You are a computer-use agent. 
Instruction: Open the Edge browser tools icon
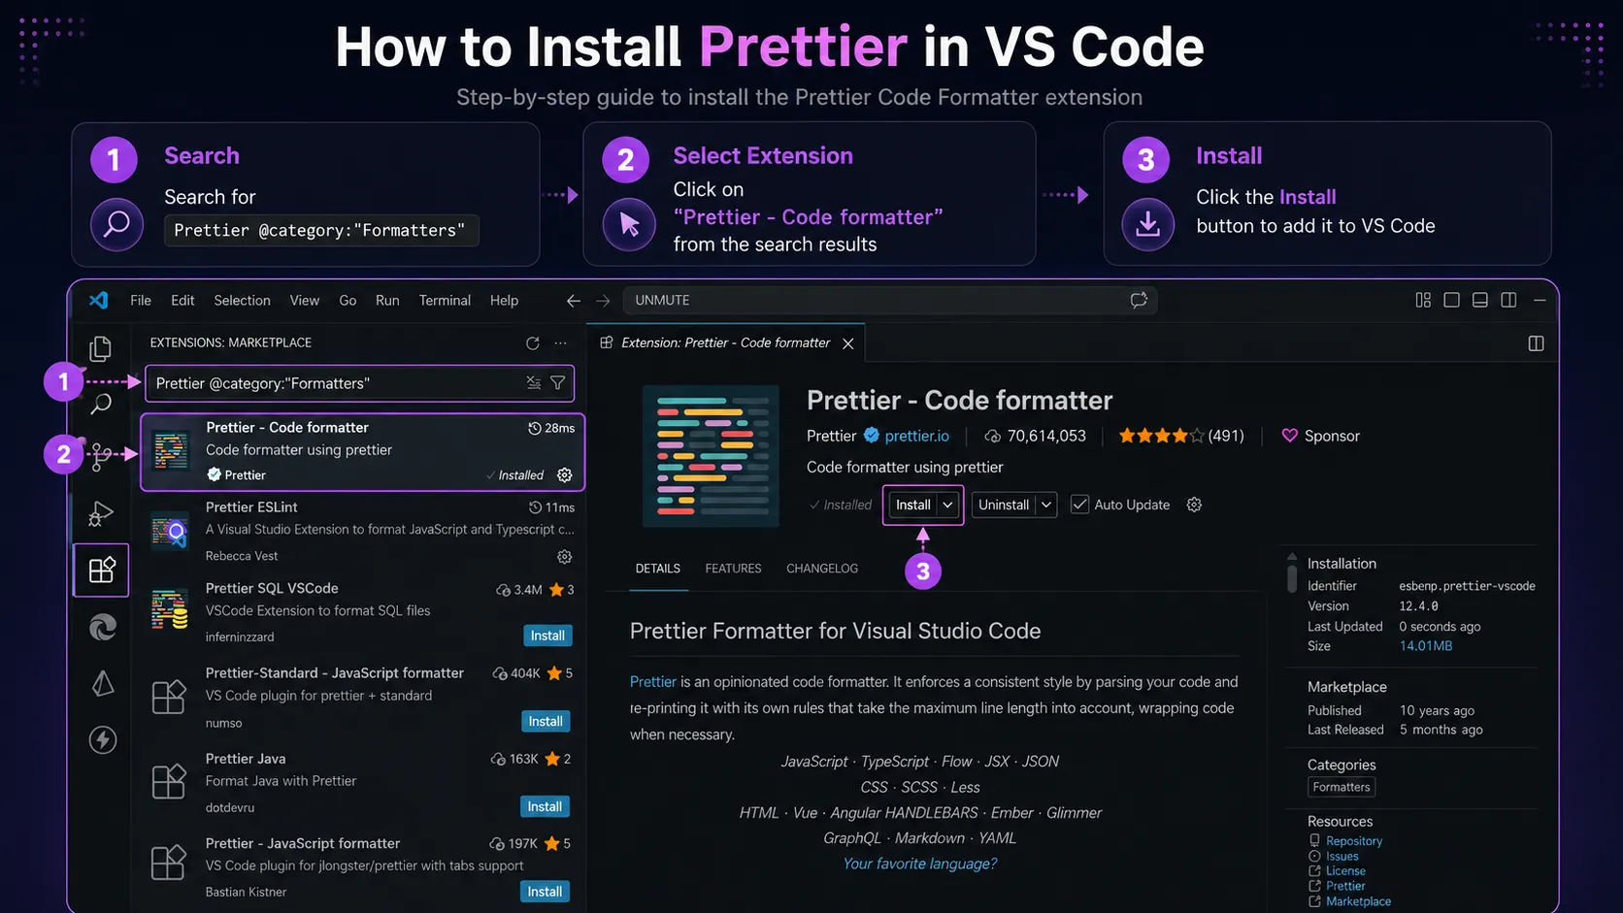(x=102, y=627)
